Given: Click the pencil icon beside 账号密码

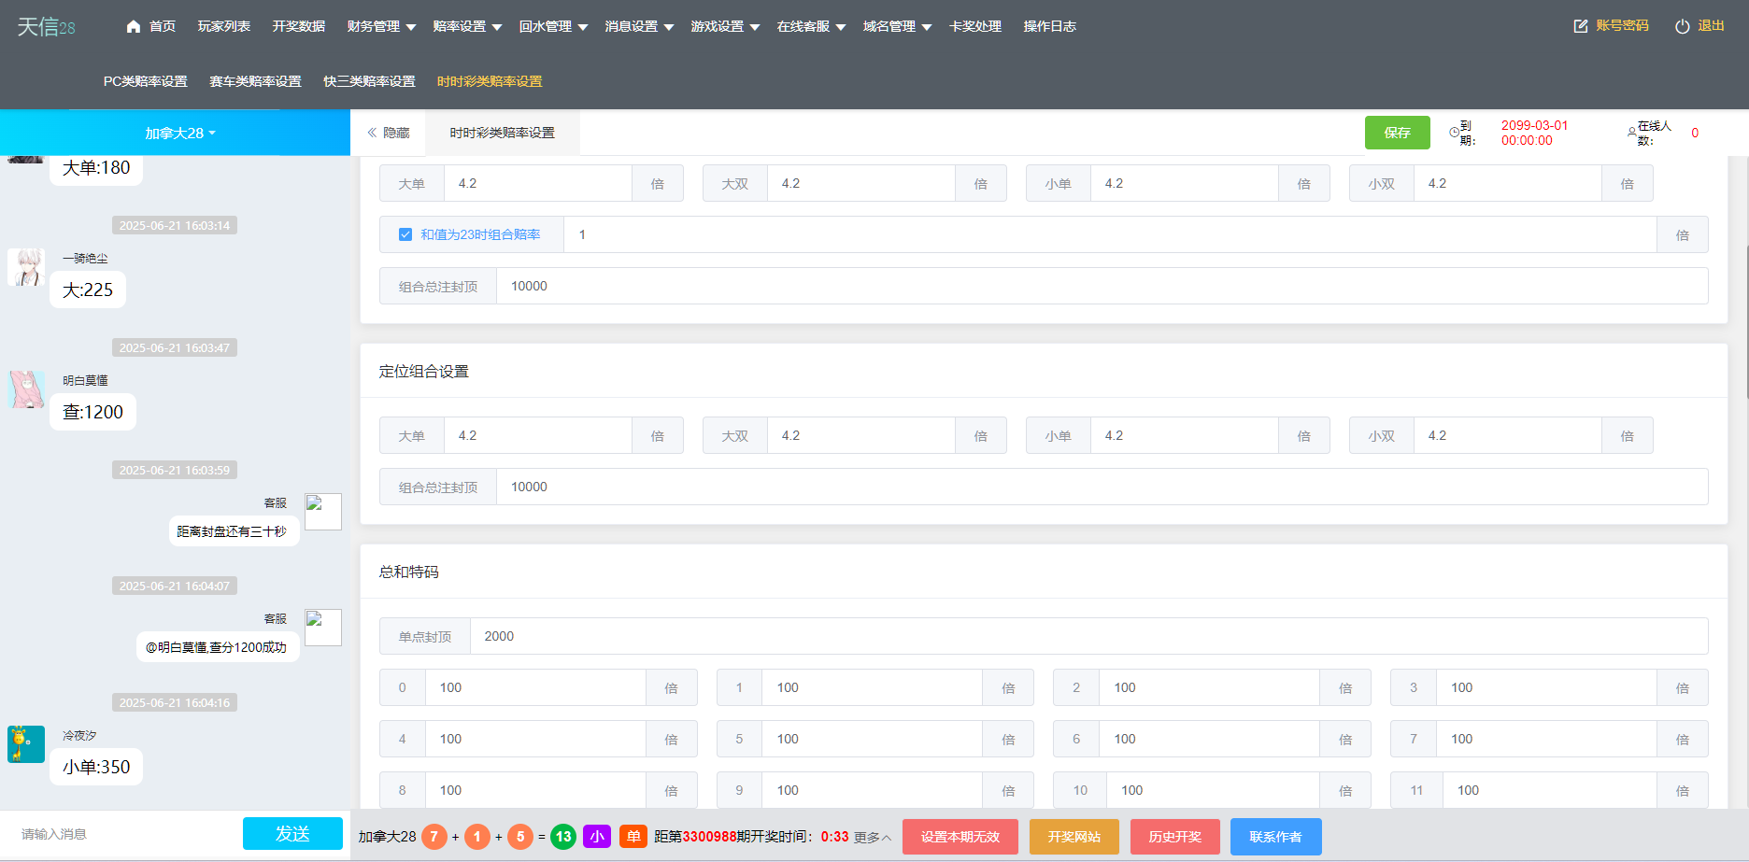Looking at the screenshot, I should (1579, 25).
